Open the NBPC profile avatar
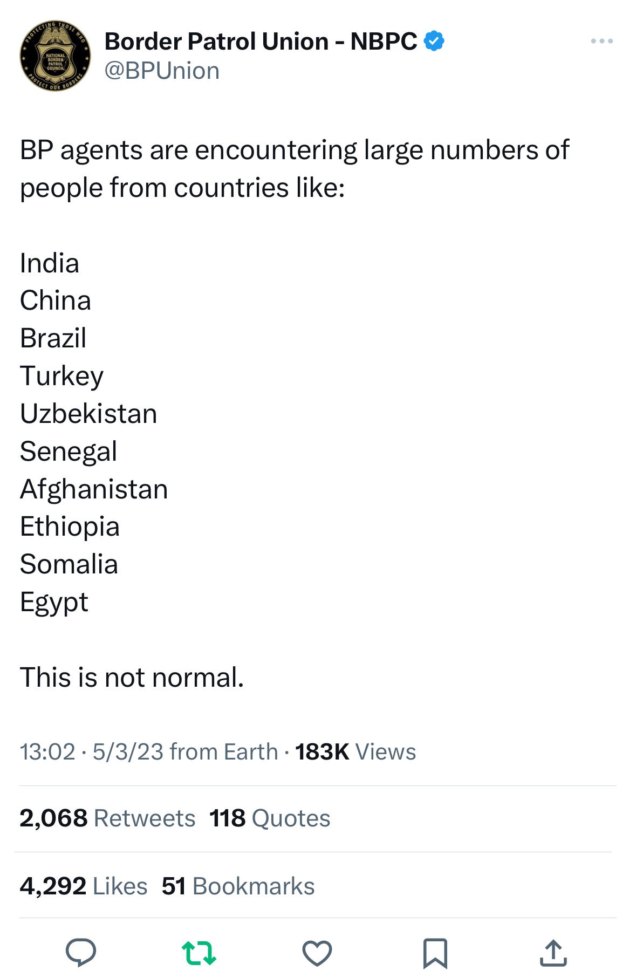 55,56
